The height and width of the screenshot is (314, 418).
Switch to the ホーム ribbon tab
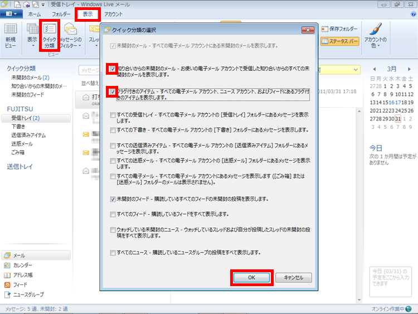(x=35, y=14)
